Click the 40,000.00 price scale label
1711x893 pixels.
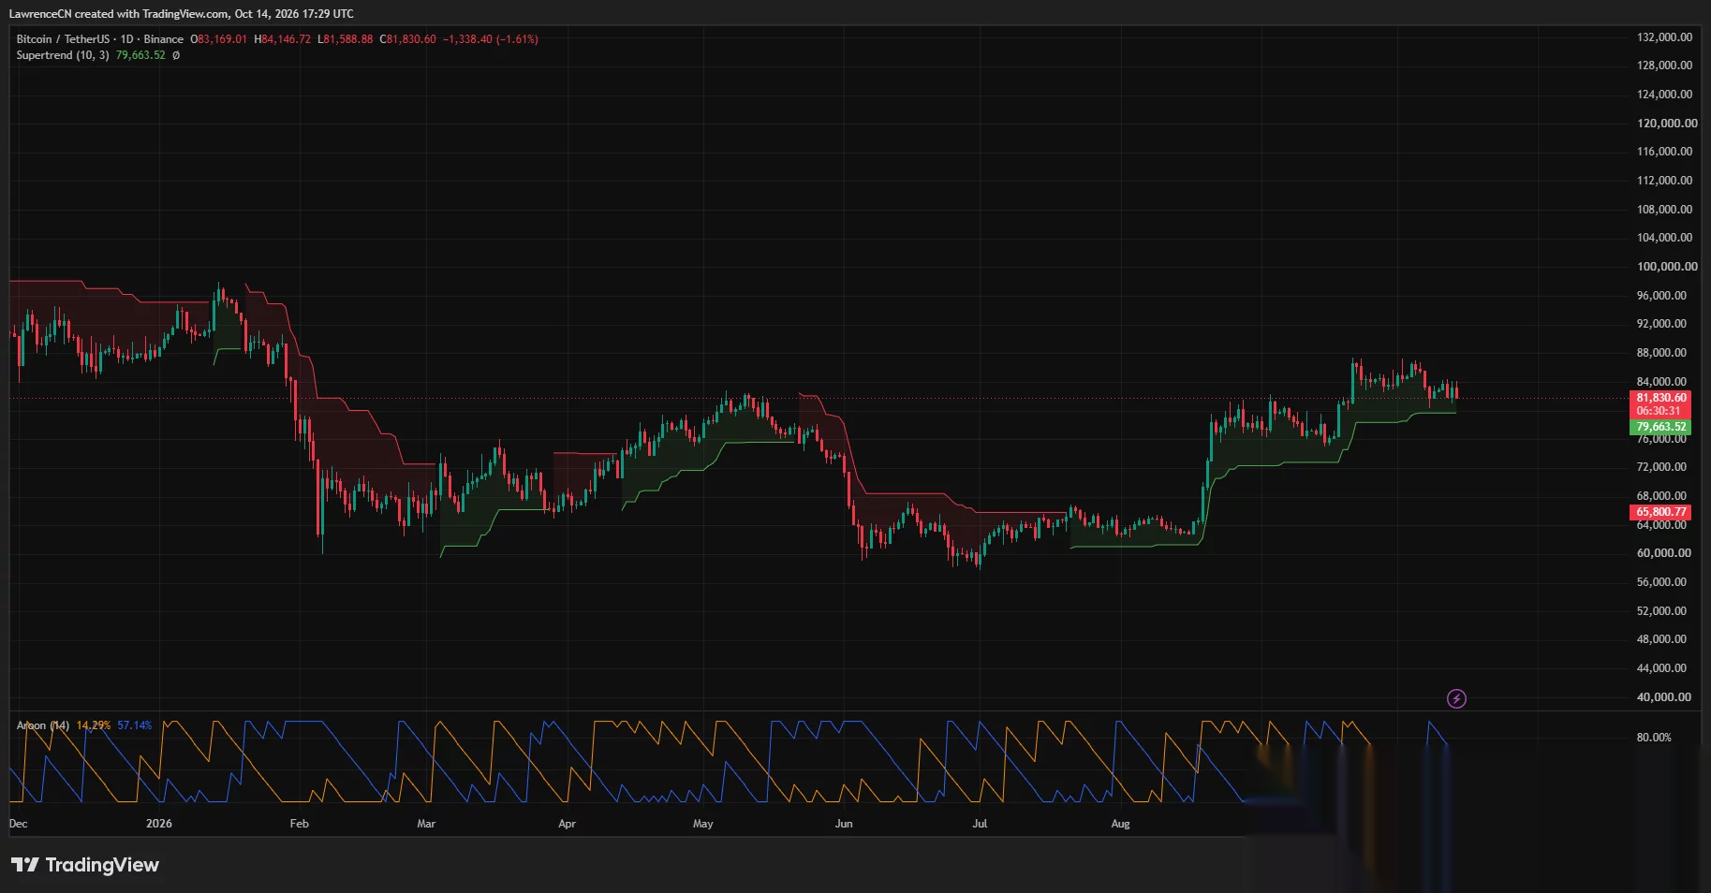1663,697
